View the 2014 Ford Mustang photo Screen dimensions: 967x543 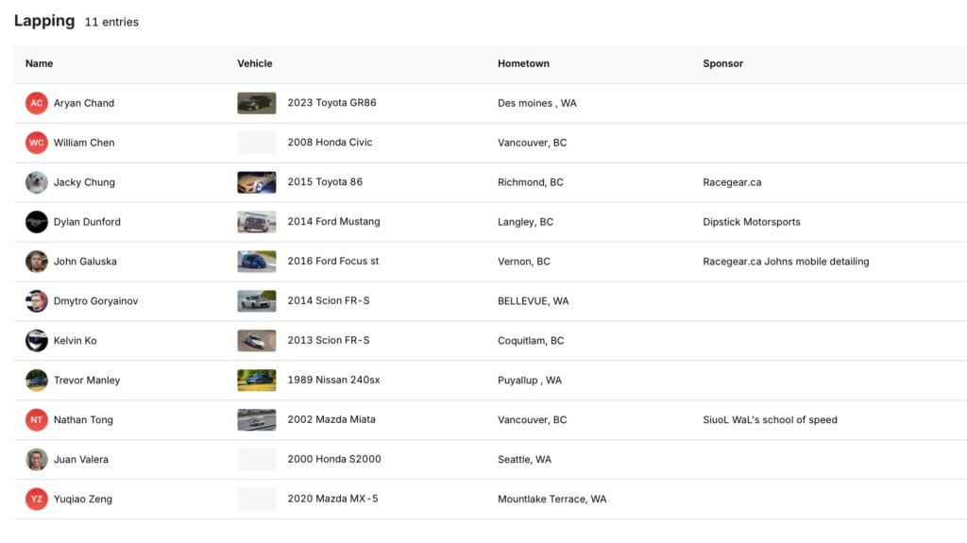257,222
